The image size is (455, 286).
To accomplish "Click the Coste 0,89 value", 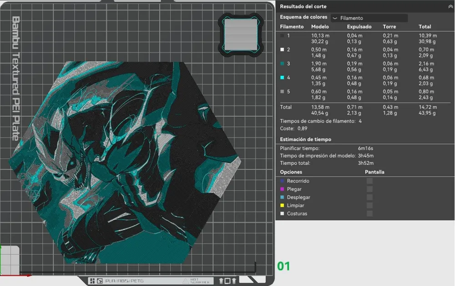I will point(303,128).
